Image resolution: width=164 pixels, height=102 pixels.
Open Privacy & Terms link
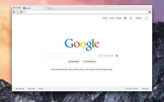[x=132, y=89]
